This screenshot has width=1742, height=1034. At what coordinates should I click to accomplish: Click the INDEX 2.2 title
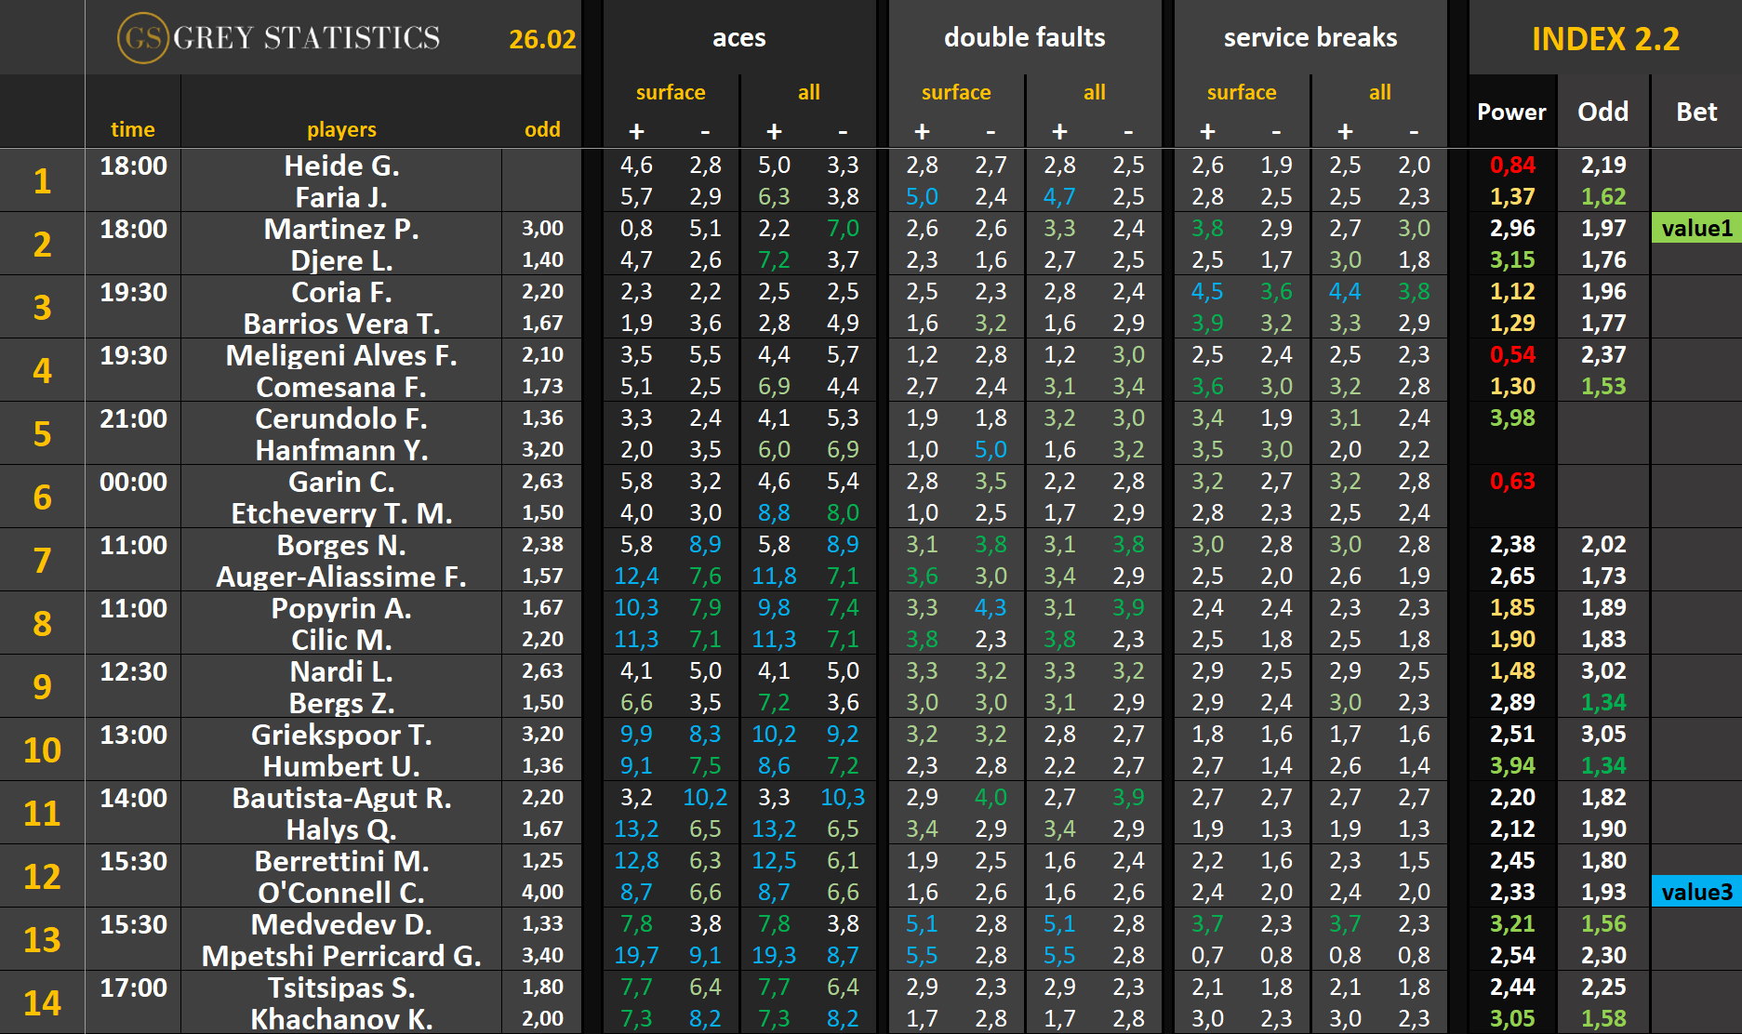1604,39
